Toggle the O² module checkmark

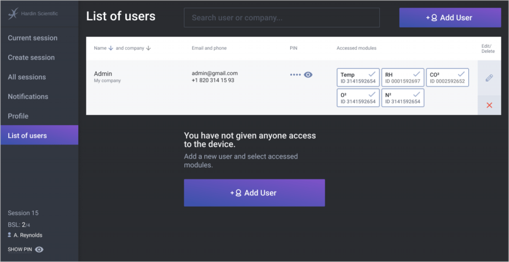point(372,95)
